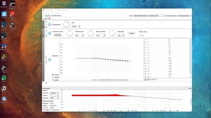Click the Save file toolbar icon
The width and height of the screenshot is (211, 118).
(46, 16)
